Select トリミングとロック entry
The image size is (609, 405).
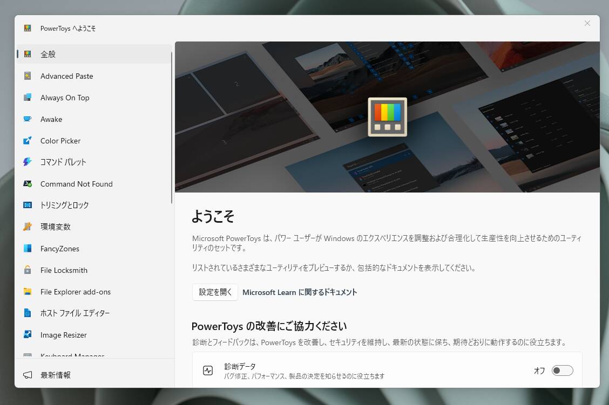tap(94, 205)
